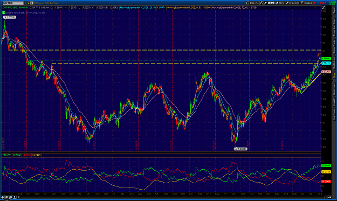Open the Studies menu

(306, 3)
